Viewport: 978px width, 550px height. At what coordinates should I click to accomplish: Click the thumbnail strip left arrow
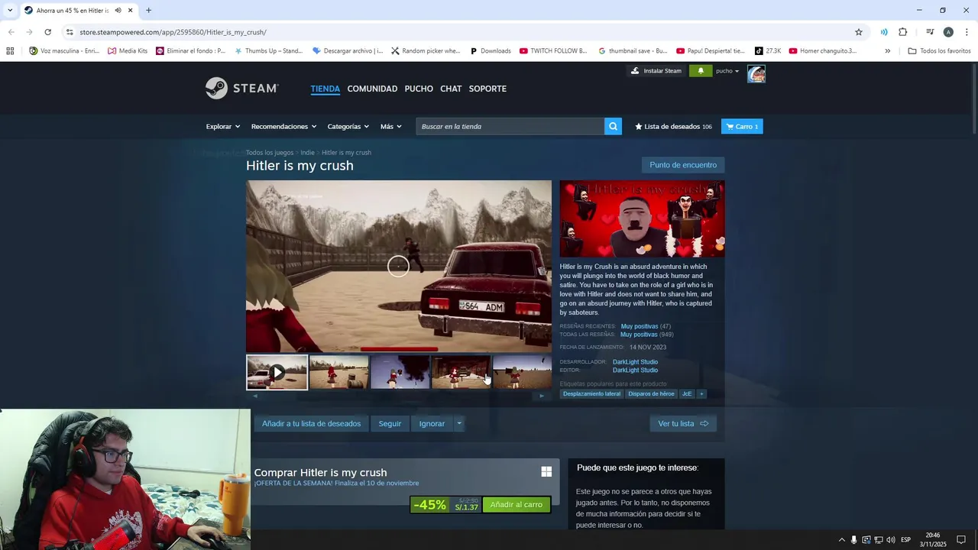pos(255,396)
